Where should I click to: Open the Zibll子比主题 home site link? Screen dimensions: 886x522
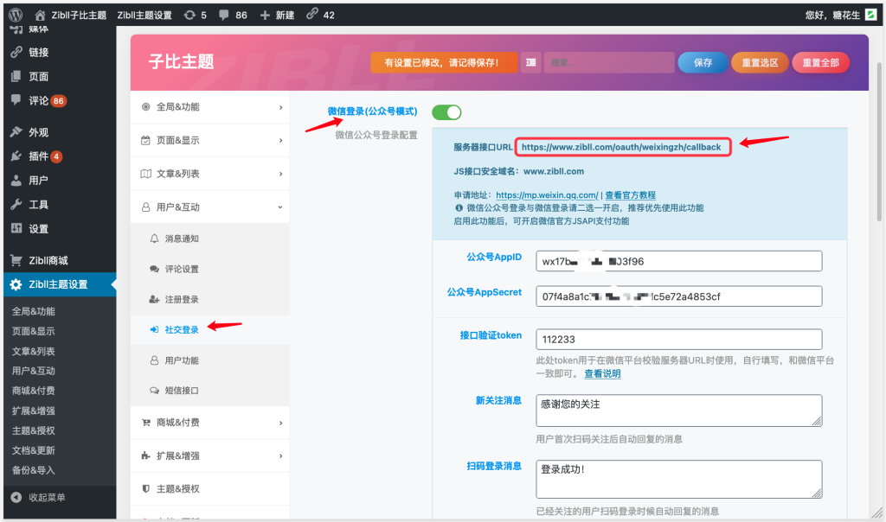71,15
